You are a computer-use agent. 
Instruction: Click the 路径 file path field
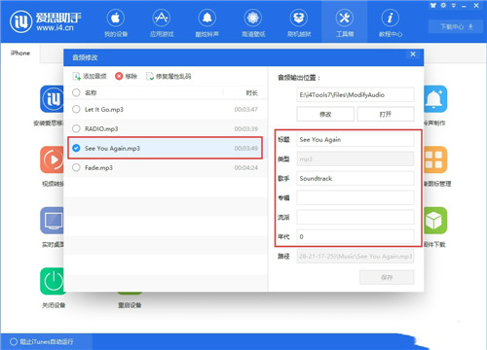click(356, 256)
